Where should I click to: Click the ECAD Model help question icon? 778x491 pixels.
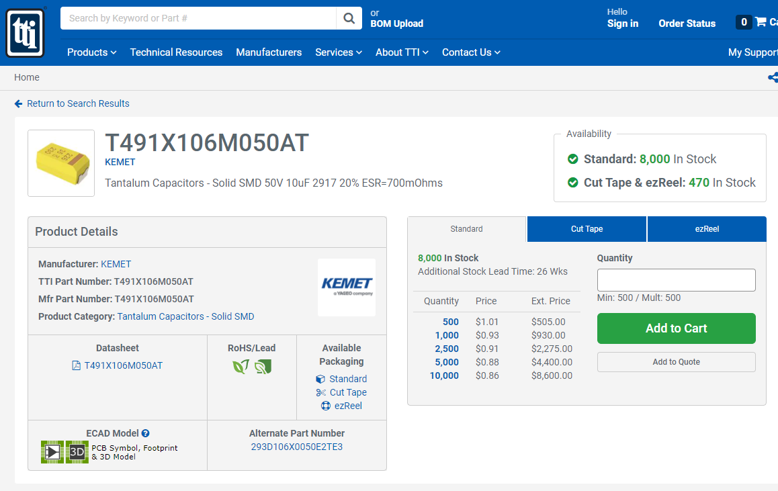pyautogui.click(x=145, y=433)
